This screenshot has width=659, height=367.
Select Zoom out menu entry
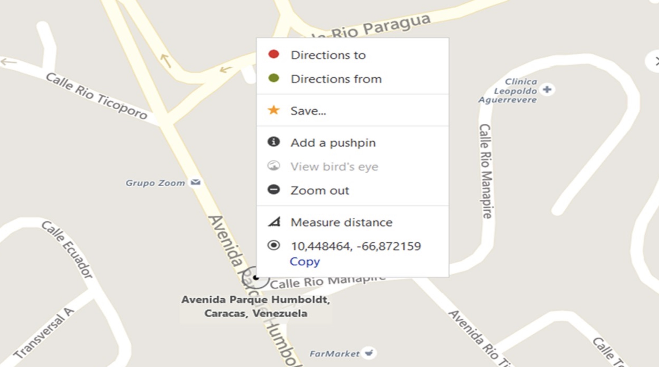coord(320,191)
